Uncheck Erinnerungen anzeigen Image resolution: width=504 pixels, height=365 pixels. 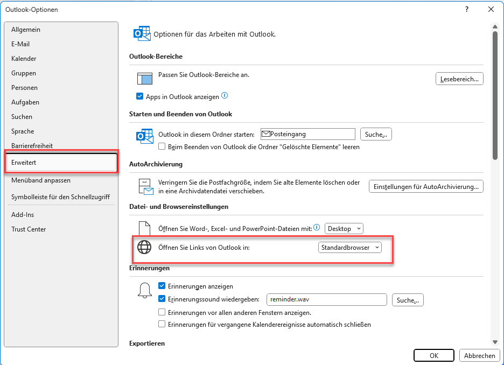(x=162, y=286)
